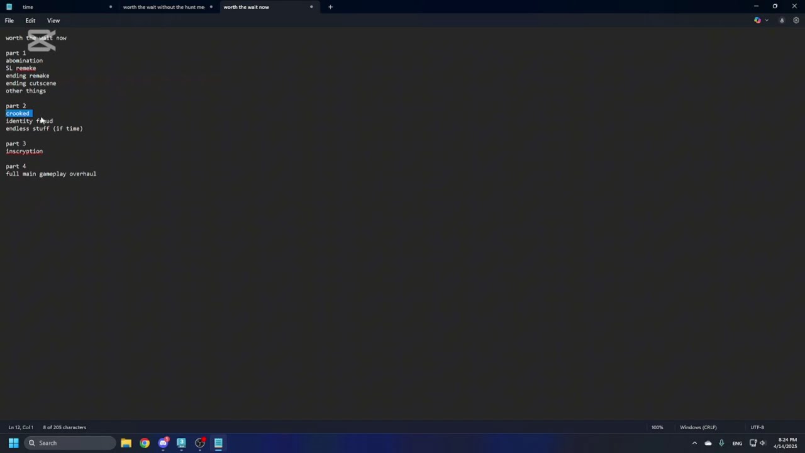Click the 'ending cutscene' line
Viewport: 805px width, 453px height.
tap(31, 83)
